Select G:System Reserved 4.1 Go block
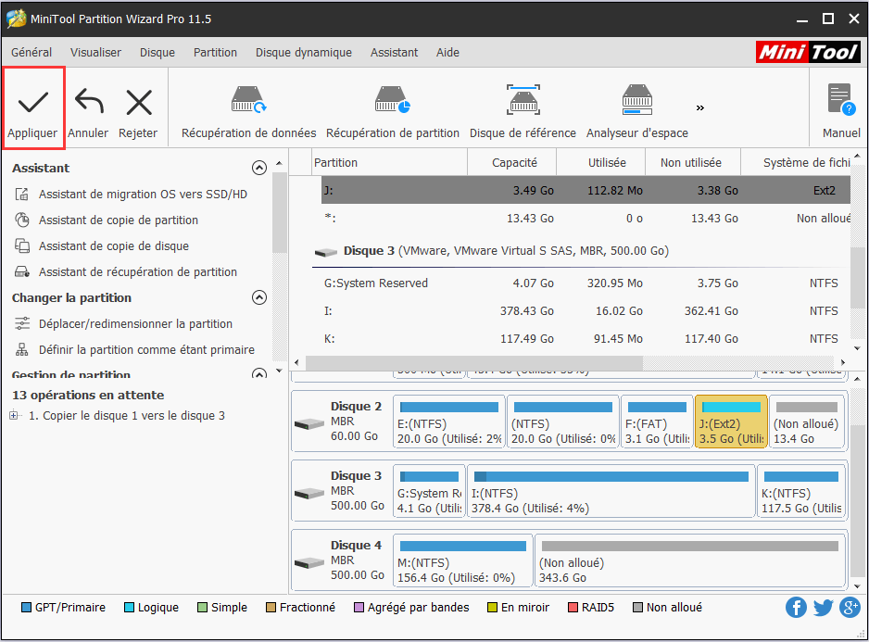Screen dimensions: 869x642 [430, 491]
